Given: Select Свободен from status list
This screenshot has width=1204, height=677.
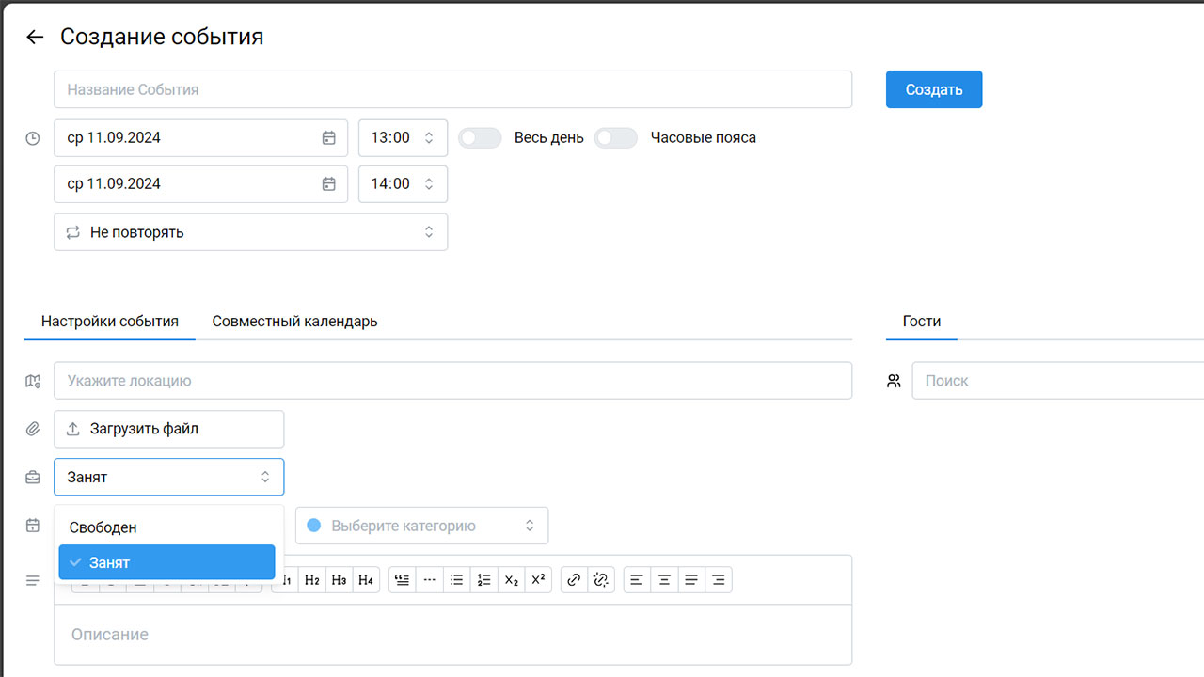Looking at the screenshot, I should [x=166, y=527].
